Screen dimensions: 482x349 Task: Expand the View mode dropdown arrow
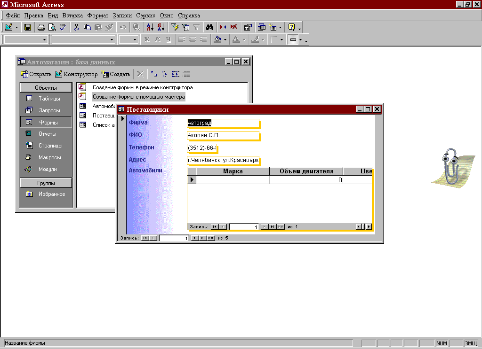(16, 28)
